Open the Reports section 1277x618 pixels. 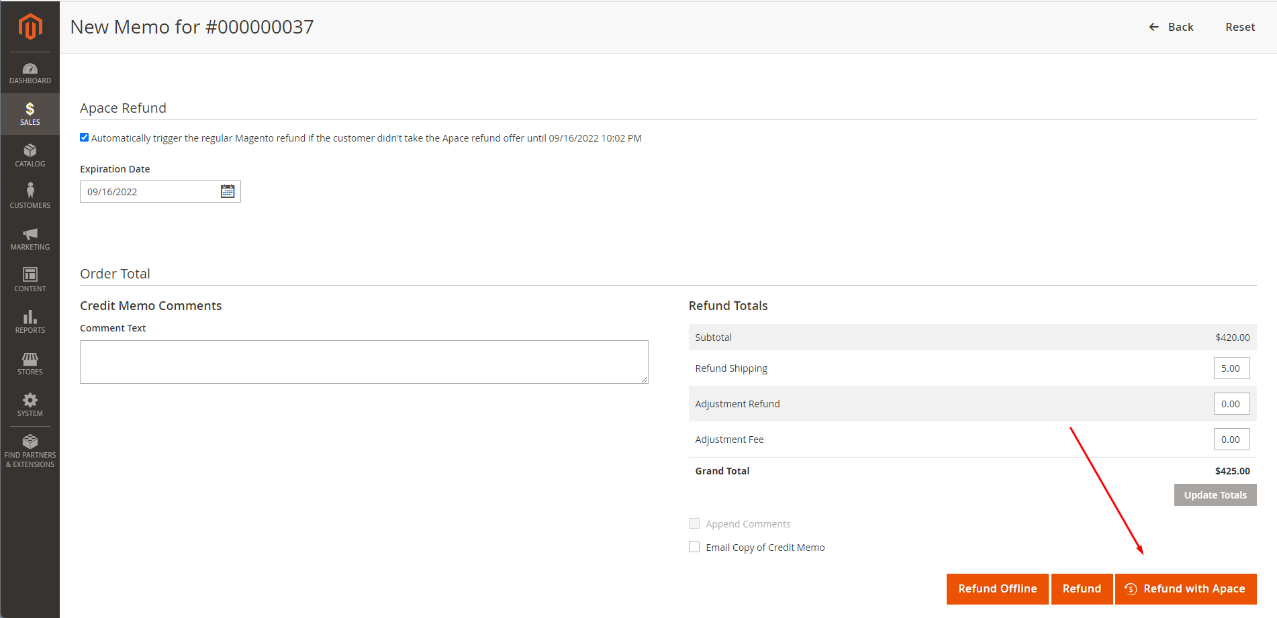coord(30,321)
